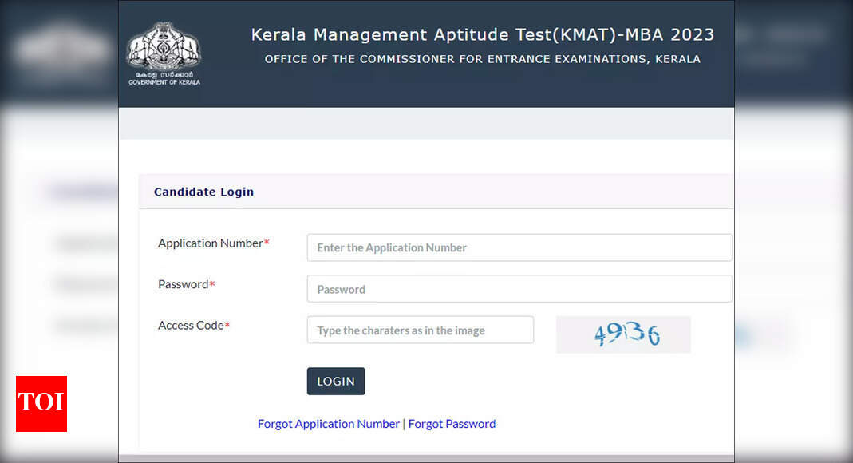The image size is (853, 463).
Task: Click the Office of the Commissioner subtitle
Action: click(x=483, y=59)
